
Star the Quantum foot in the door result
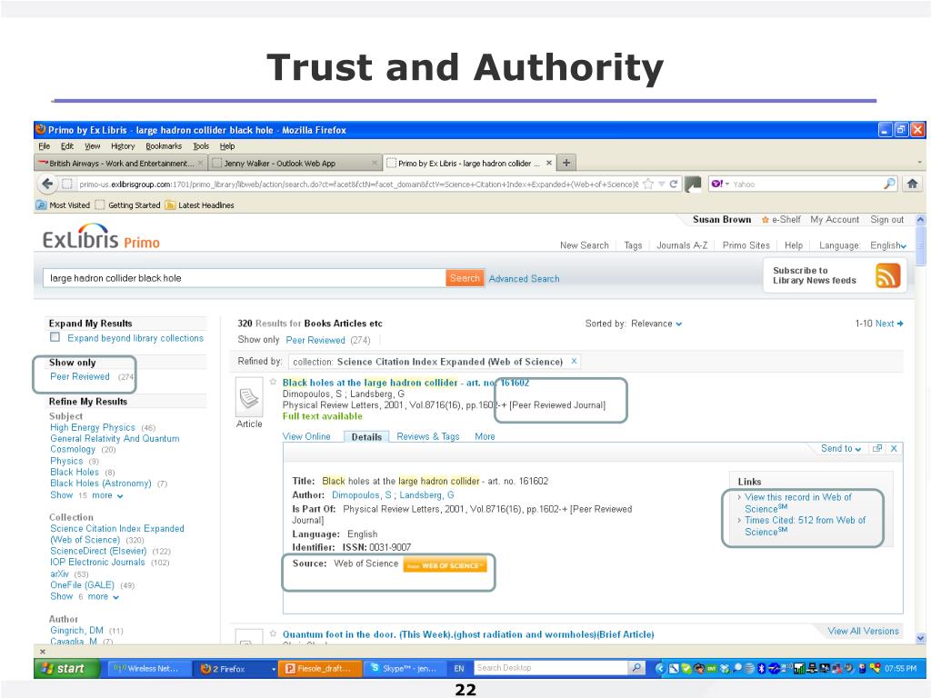pos(273,633)
